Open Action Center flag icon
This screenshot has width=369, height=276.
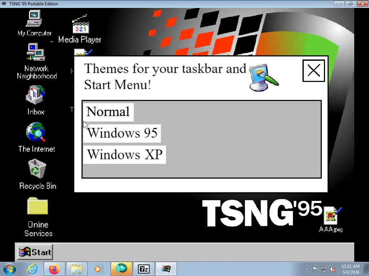315,269
